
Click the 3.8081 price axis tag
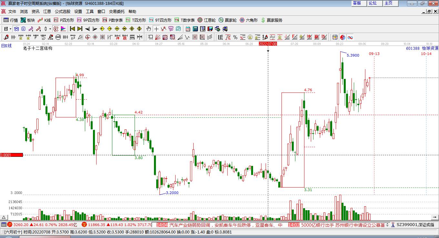point(12,155)
